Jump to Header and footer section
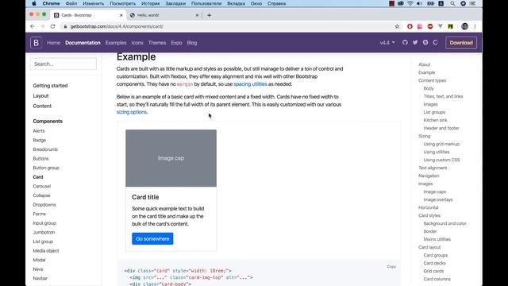This screenshot has width=508, height=286. (441, 128)
